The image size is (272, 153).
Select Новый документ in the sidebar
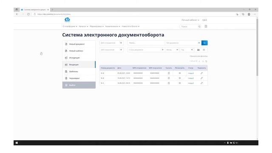[79, 44]
